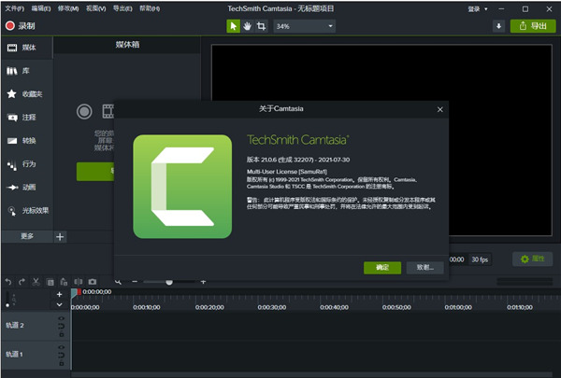Open the 文件 (File) menu
561x378 pixels.
13,8
